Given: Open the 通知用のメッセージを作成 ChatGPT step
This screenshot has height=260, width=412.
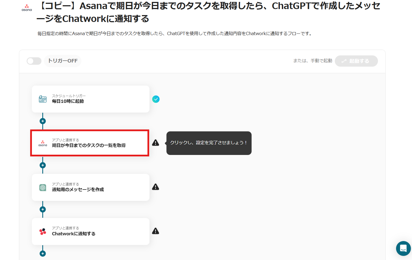Looking at the screenshot, I should (x=91, y=187).
